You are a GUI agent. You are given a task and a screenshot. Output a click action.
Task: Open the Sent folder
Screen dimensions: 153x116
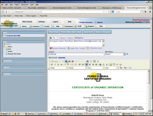9,49
